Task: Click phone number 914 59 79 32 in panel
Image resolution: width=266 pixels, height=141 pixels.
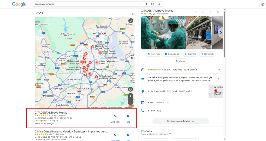Action: [x=154, y=111]
